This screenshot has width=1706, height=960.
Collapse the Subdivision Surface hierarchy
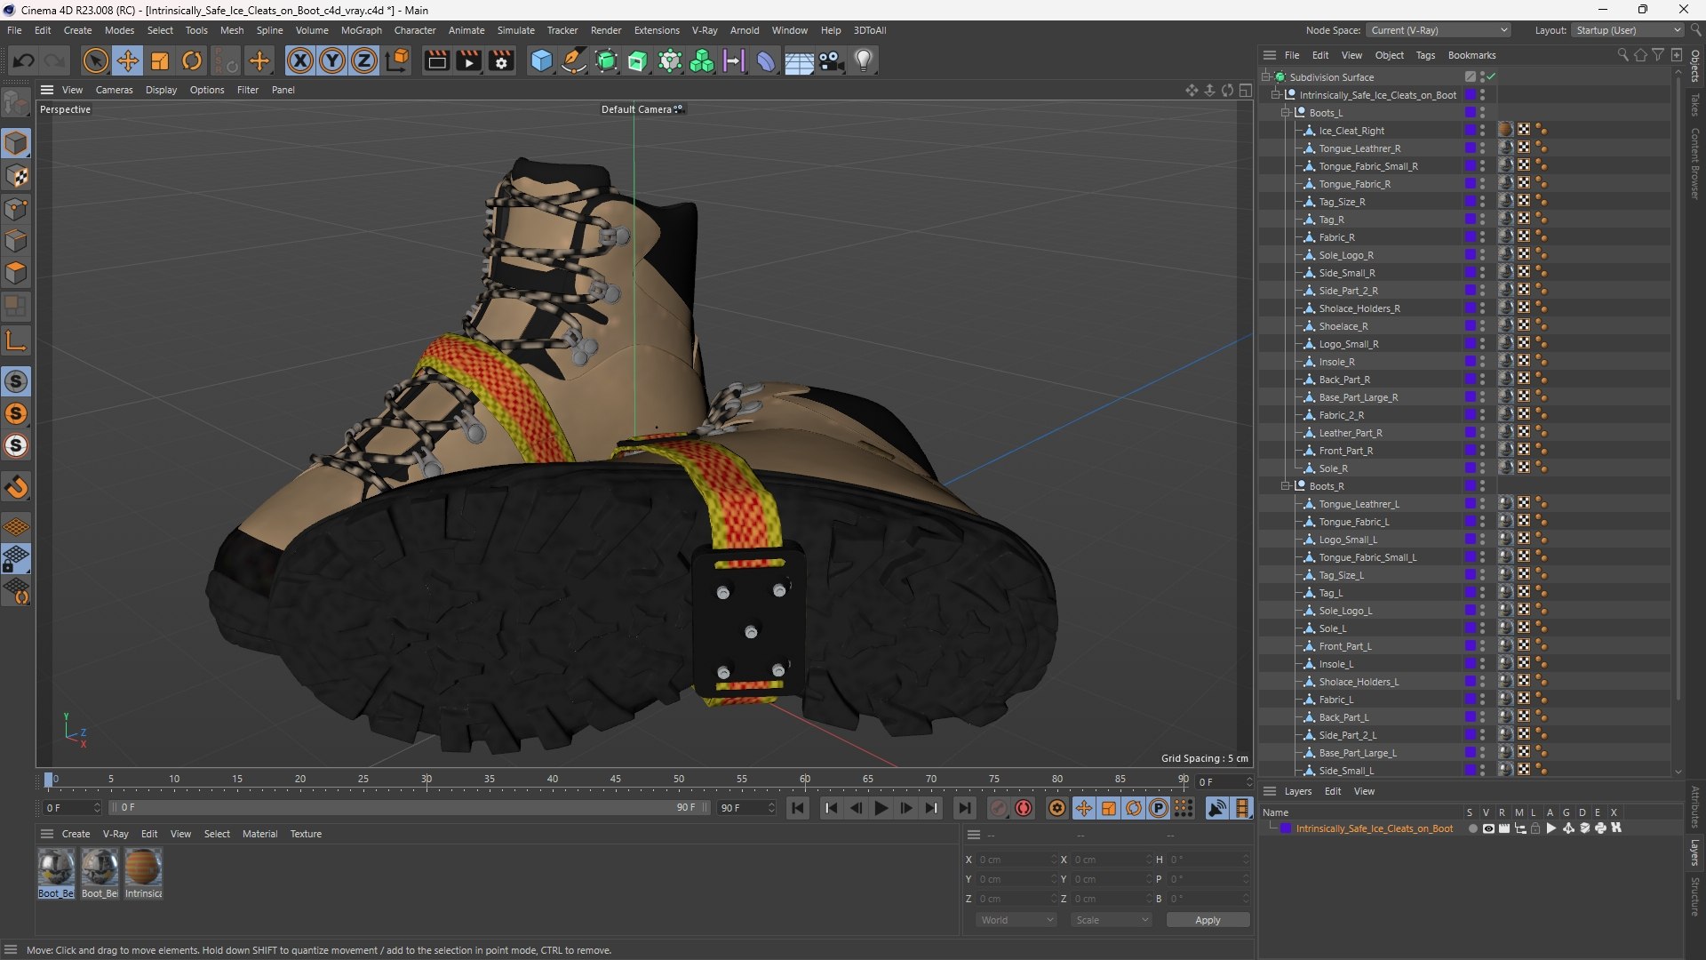pos(1266,77)
